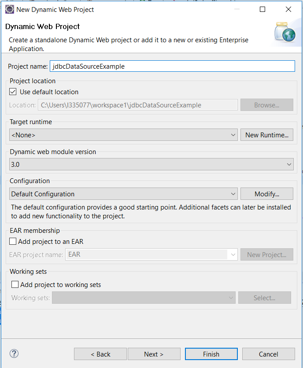Cancel the new project wizard
The height and width of the screenshot is (368, 303).
[x=268, y=354]
